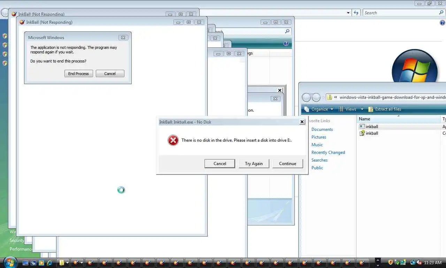The width and height of the screenshot is (446, 268).
Task: Click the inkball application file icon
Action: [362, 127]
